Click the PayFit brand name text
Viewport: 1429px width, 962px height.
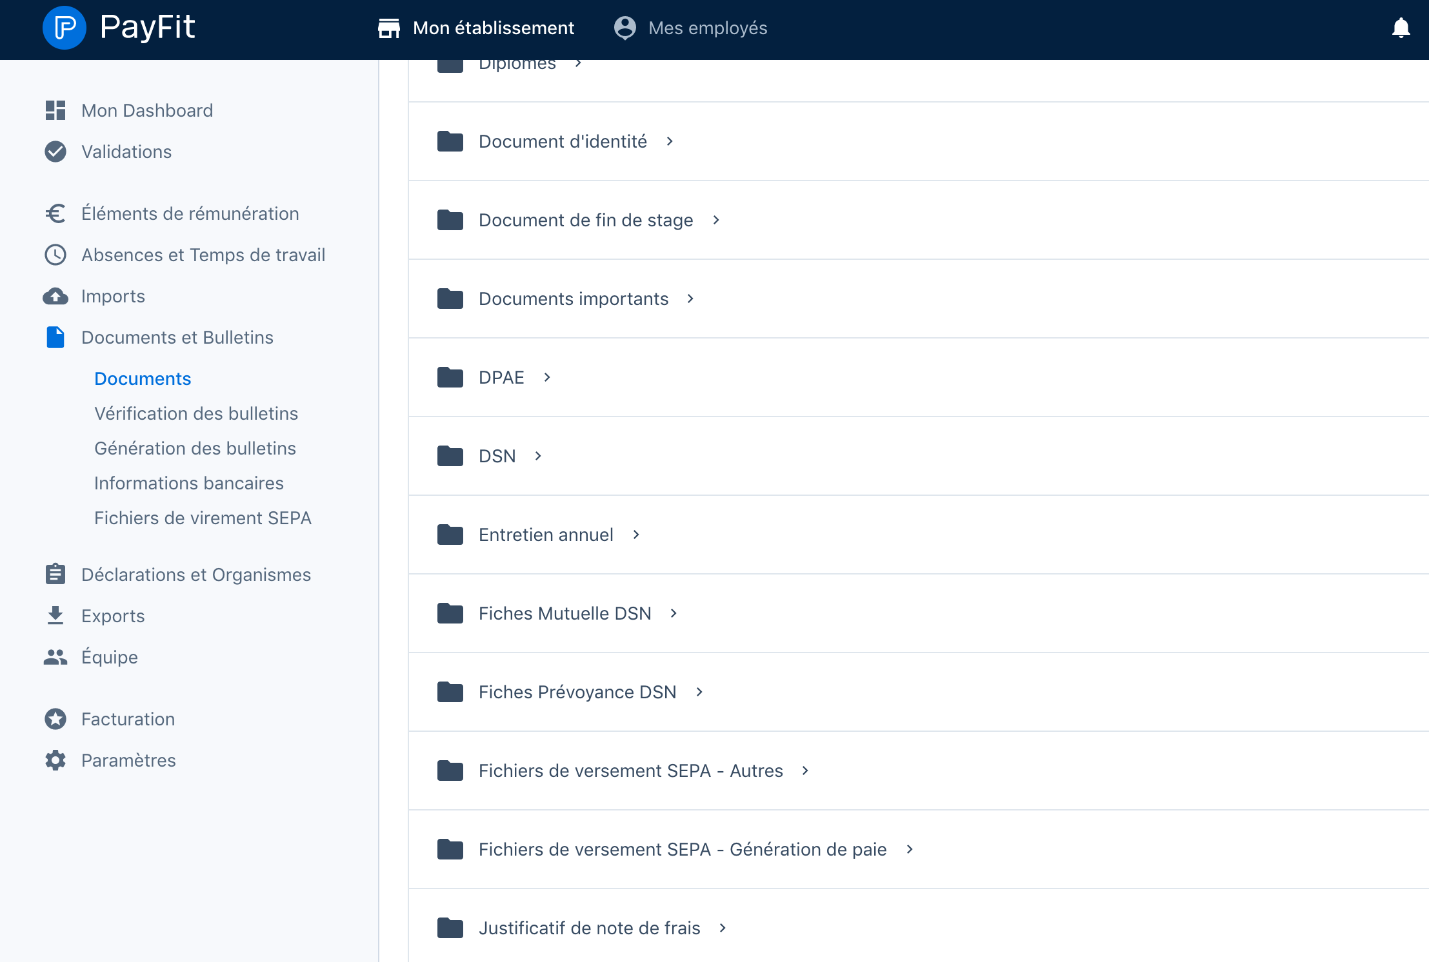pos(148,28)
